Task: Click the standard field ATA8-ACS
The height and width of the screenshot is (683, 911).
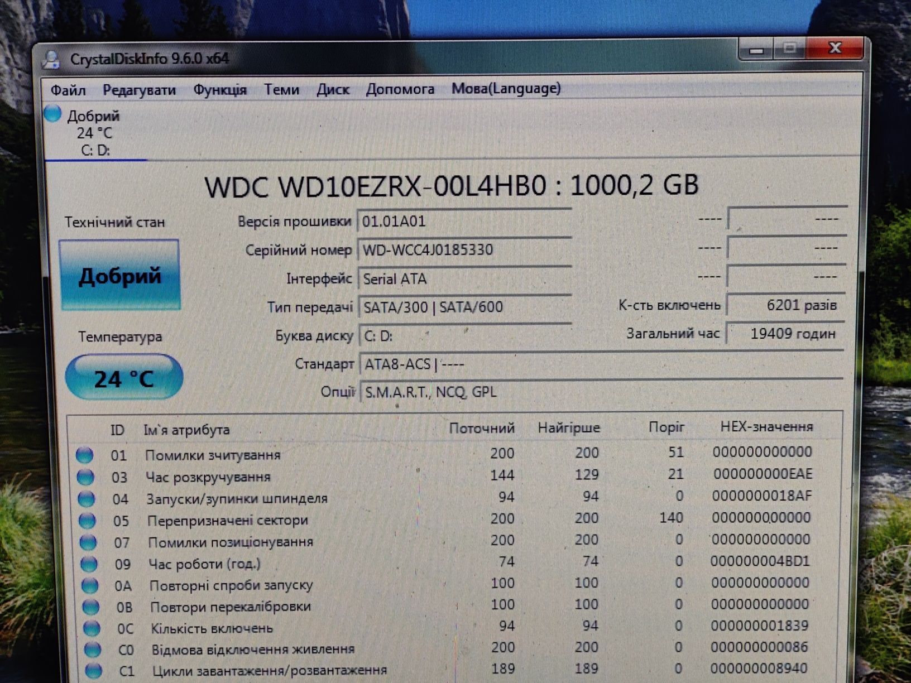Action: (601, 364)
